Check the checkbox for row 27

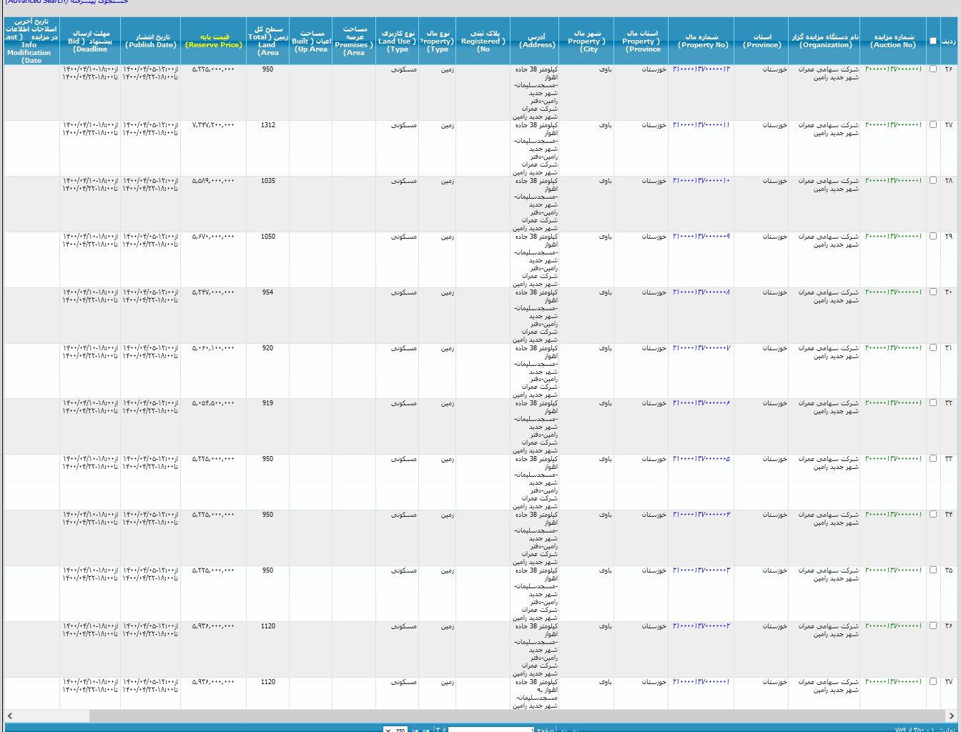point(932,125)
